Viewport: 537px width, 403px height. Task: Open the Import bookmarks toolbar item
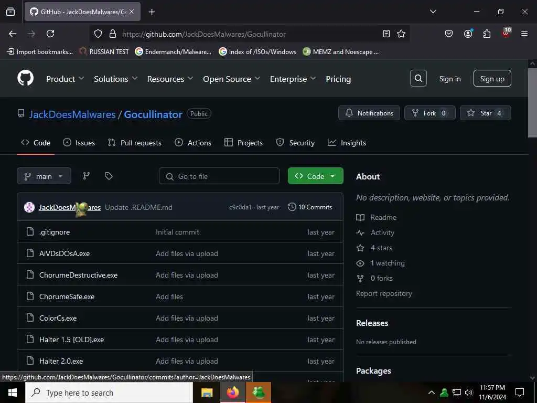point(40,52)
